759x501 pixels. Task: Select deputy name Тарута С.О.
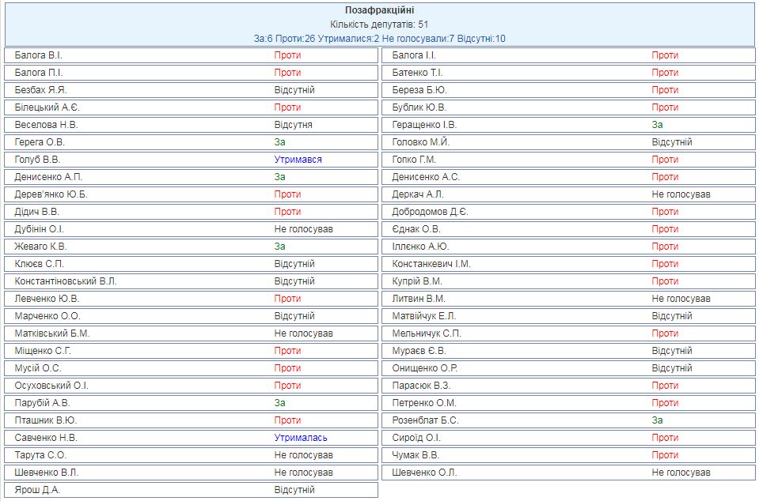pos(40,455)
